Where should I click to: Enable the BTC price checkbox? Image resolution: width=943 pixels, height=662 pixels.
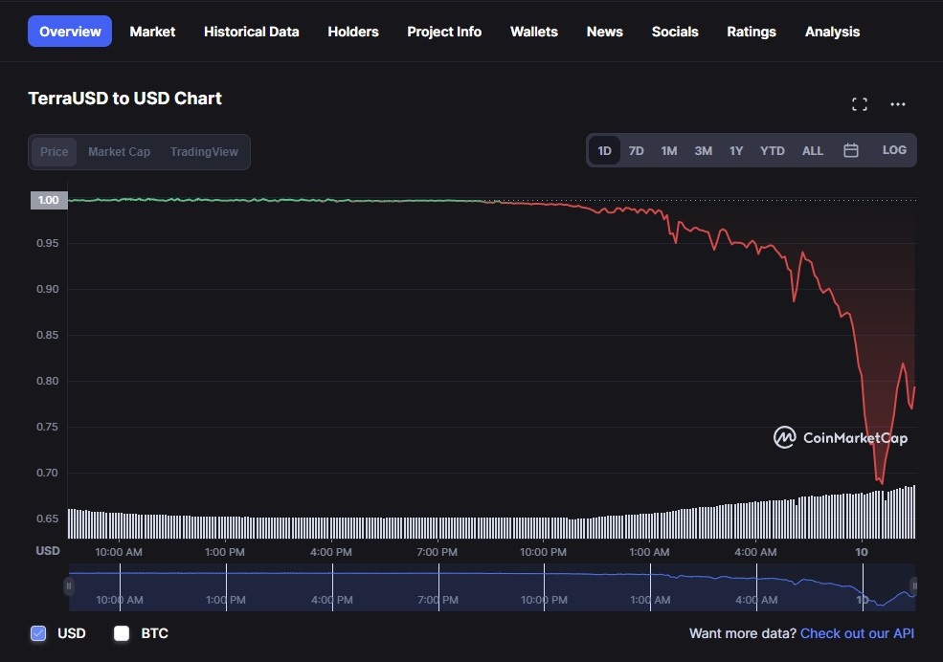coord(121,632)
